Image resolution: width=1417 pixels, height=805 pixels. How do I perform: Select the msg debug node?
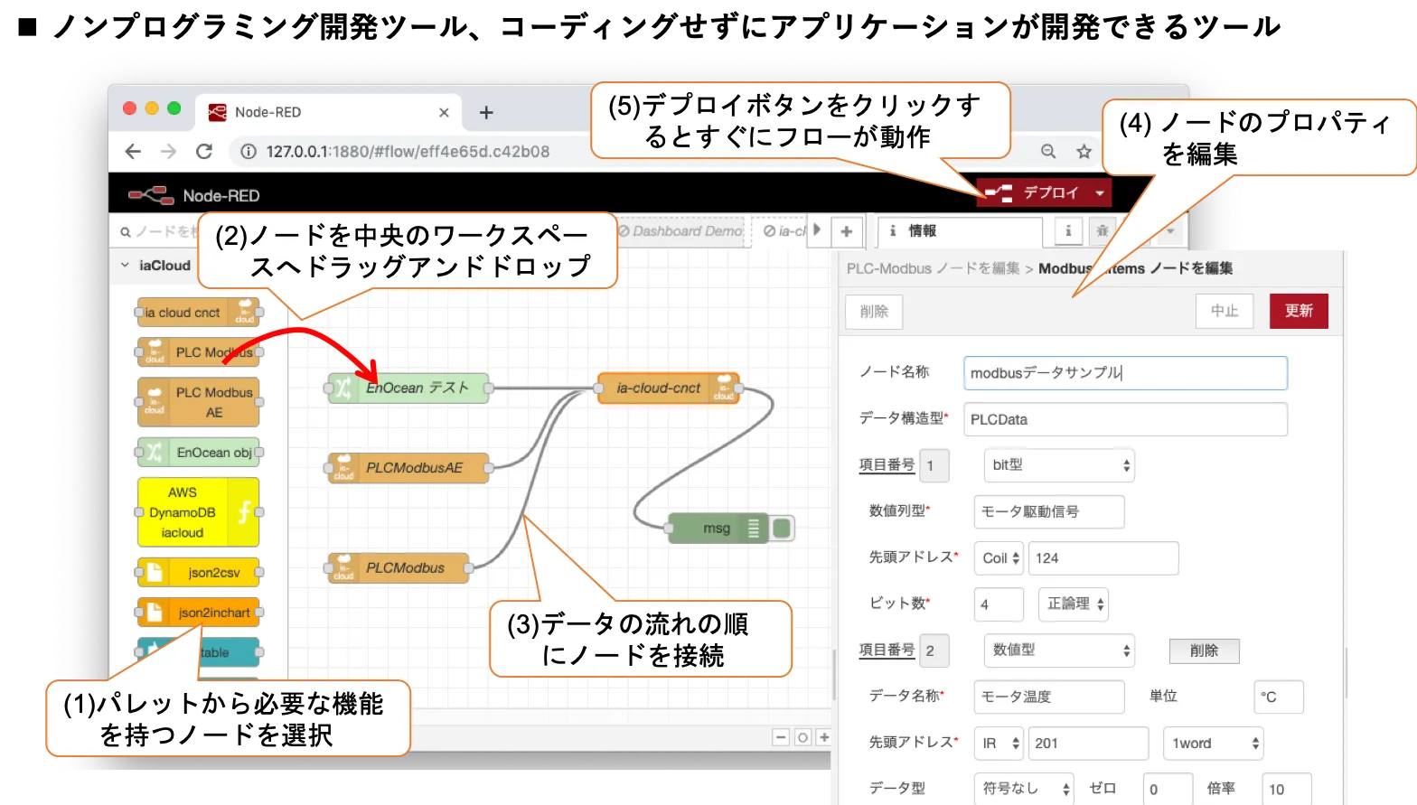click(x=718, y=529)
